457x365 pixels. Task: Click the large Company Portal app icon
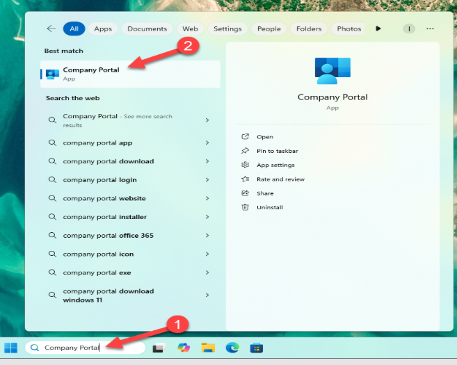332,71
